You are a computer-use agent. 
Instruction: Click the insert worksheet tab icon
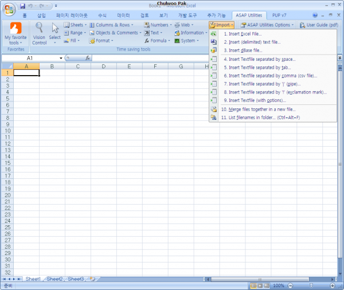pos(92,279)
